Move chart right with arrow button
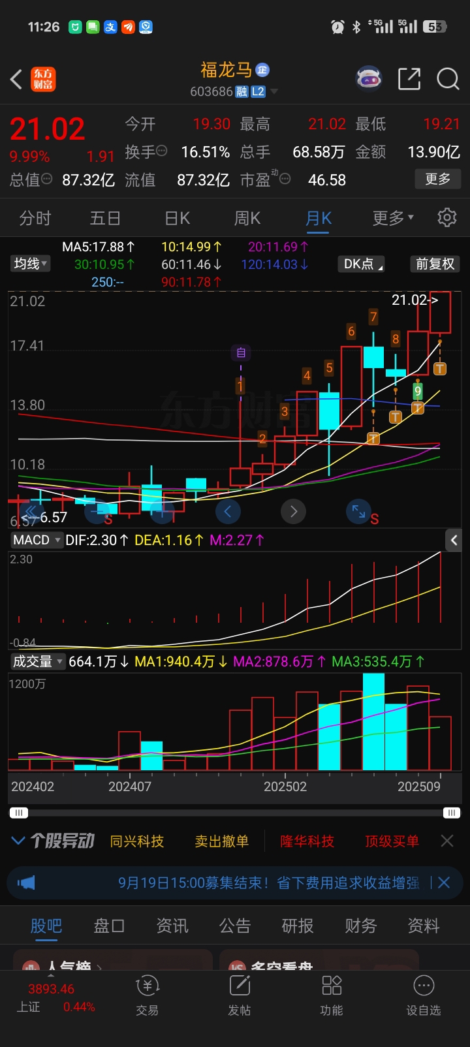 tap(294, 511)
